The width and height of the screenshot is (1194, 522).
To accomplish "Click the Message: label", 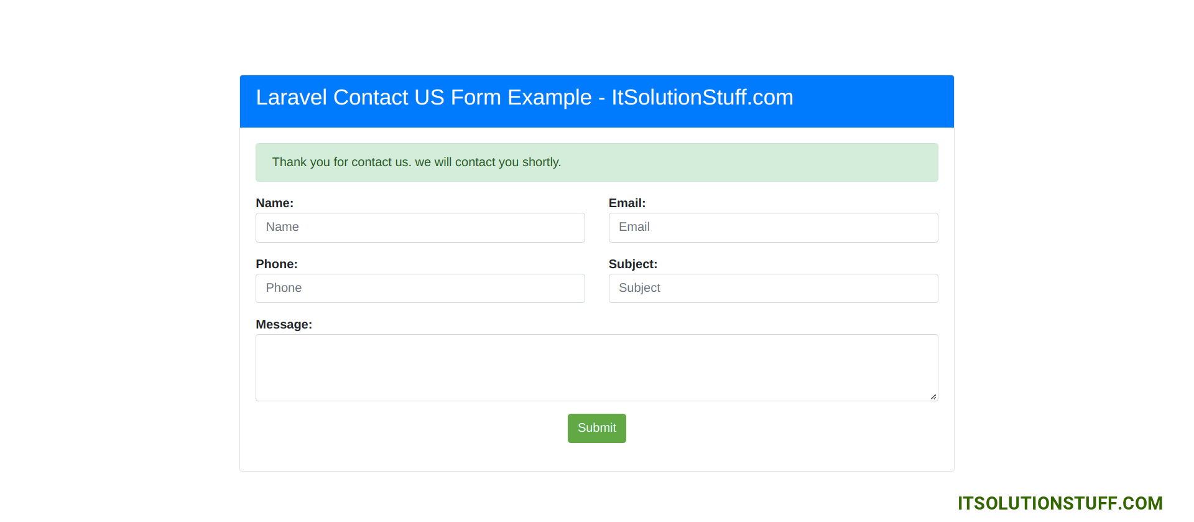I will point(284,324).
